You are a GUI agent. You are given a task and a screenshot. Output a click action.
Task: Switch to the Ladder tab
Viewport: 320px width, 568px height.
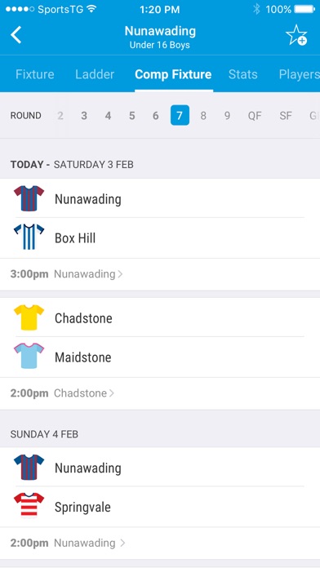tap(95, 74)
